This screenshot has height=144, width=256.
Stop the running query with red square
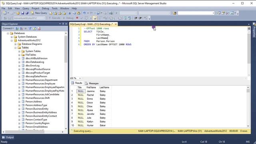(77, 18)
